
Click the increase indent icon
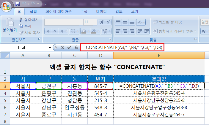tap(146, 31)
